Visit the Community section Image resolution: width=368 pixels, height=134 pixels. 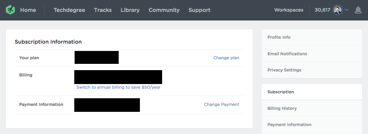point(164,10)
